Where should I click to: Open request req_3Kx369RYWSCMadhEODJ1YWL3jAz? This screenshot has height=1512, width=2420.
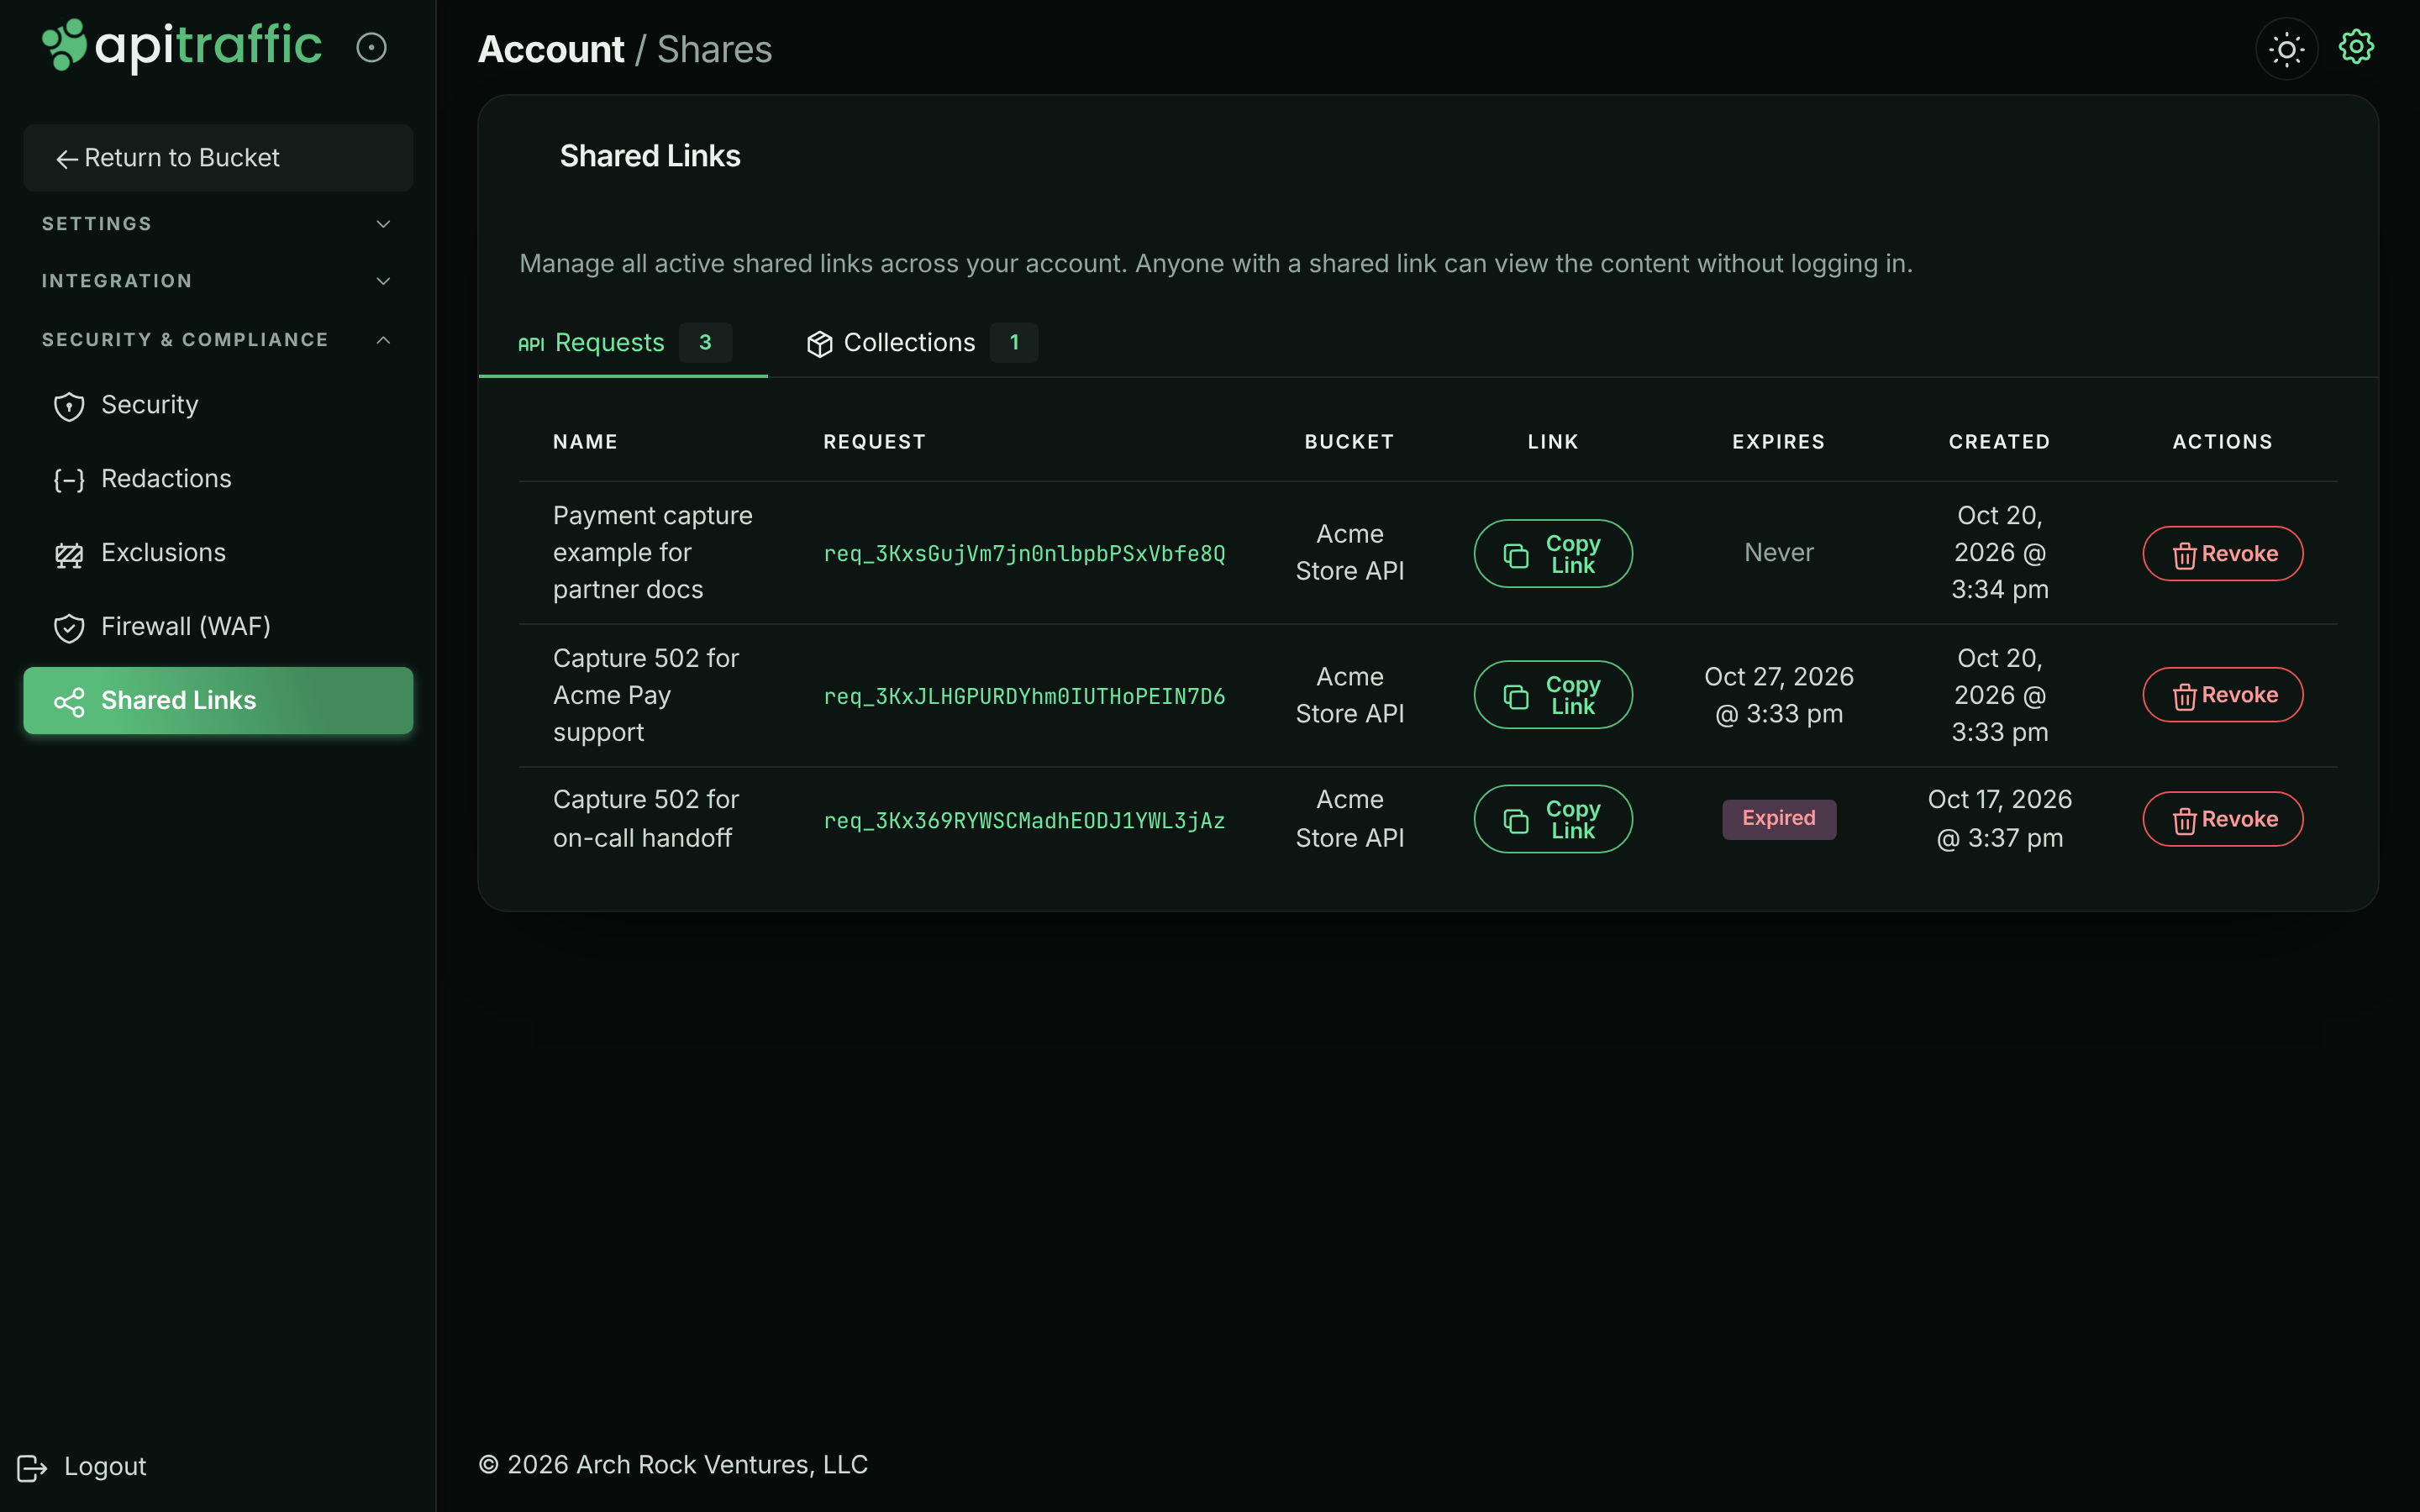pyautogui.click(x=1024, y=821)
